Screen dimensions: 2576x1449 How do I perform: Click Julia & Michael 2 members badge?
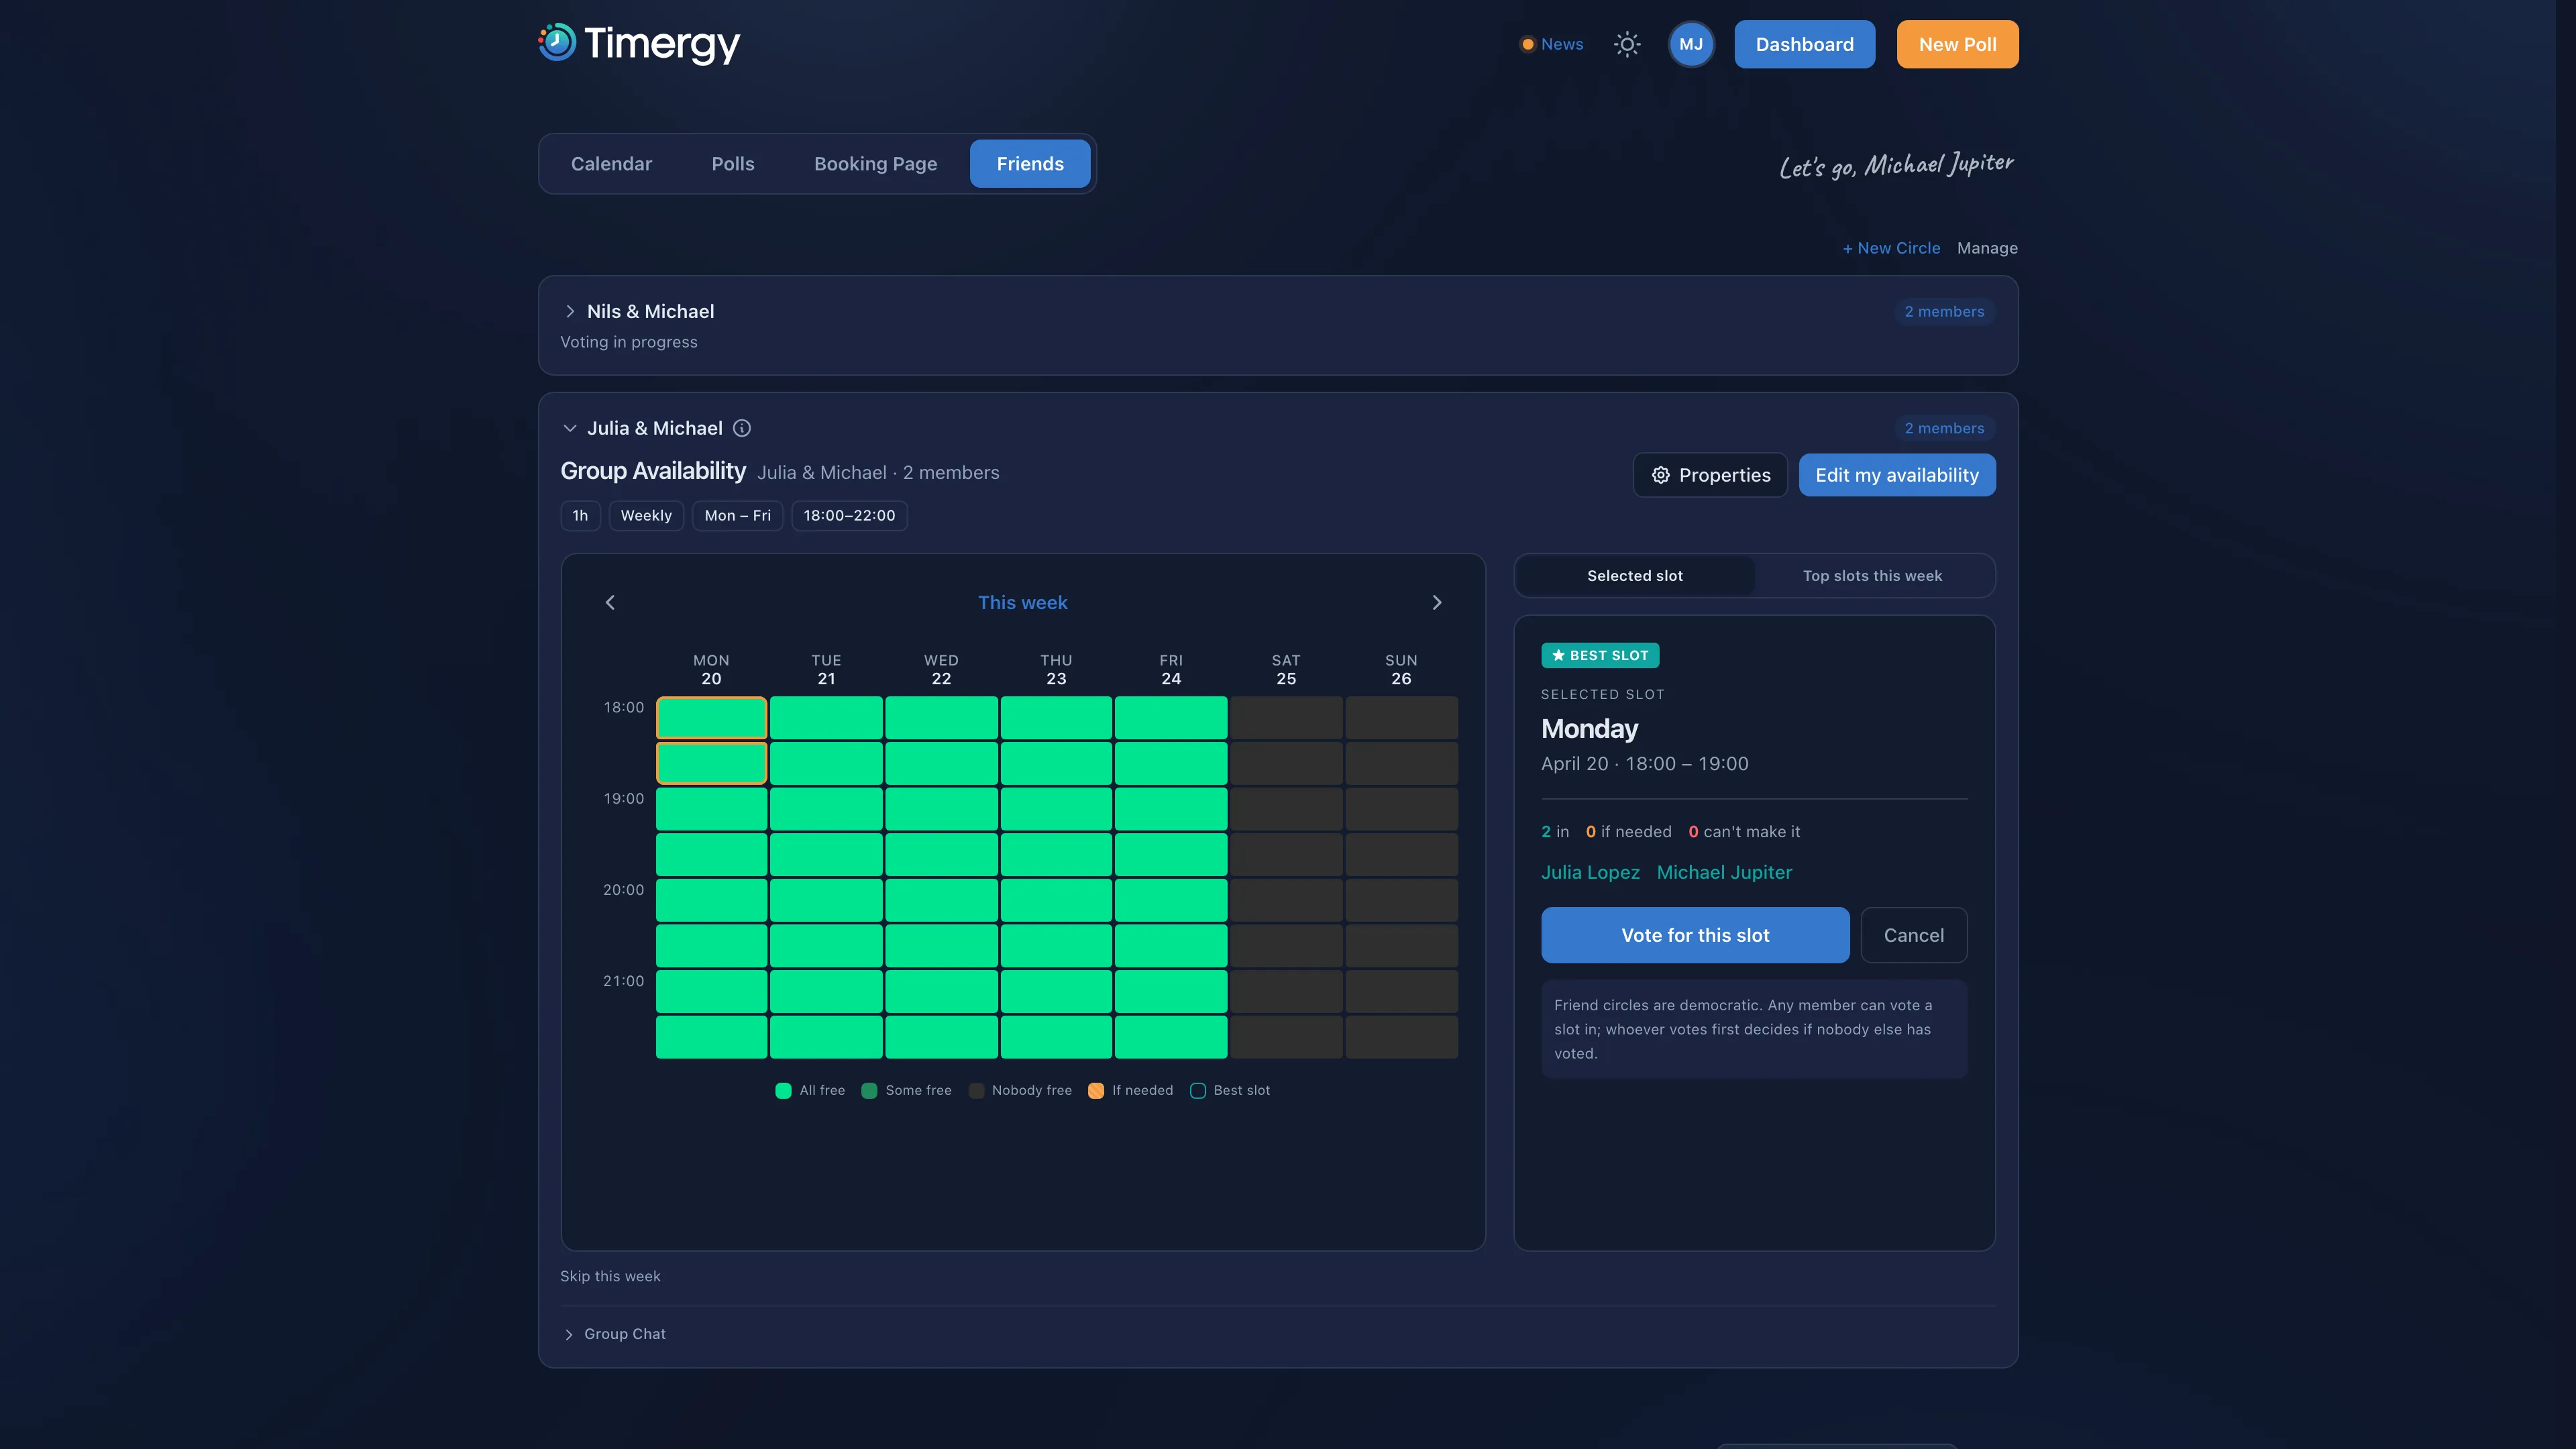coord(1944,428)
